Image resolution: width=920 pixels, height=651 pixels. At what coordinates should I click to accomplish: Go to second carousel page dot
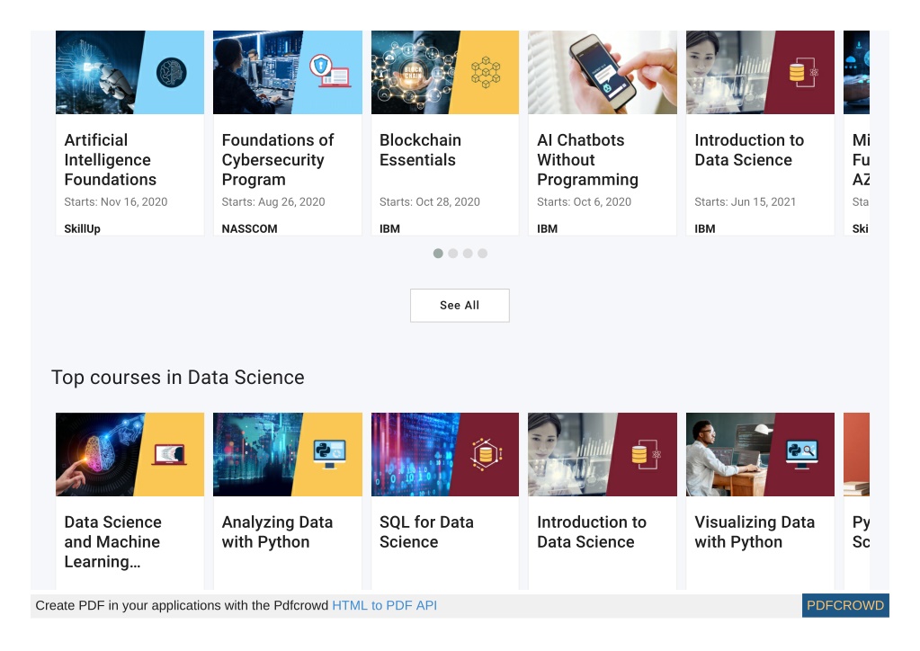pyautogui.click(x=453, y=254)
